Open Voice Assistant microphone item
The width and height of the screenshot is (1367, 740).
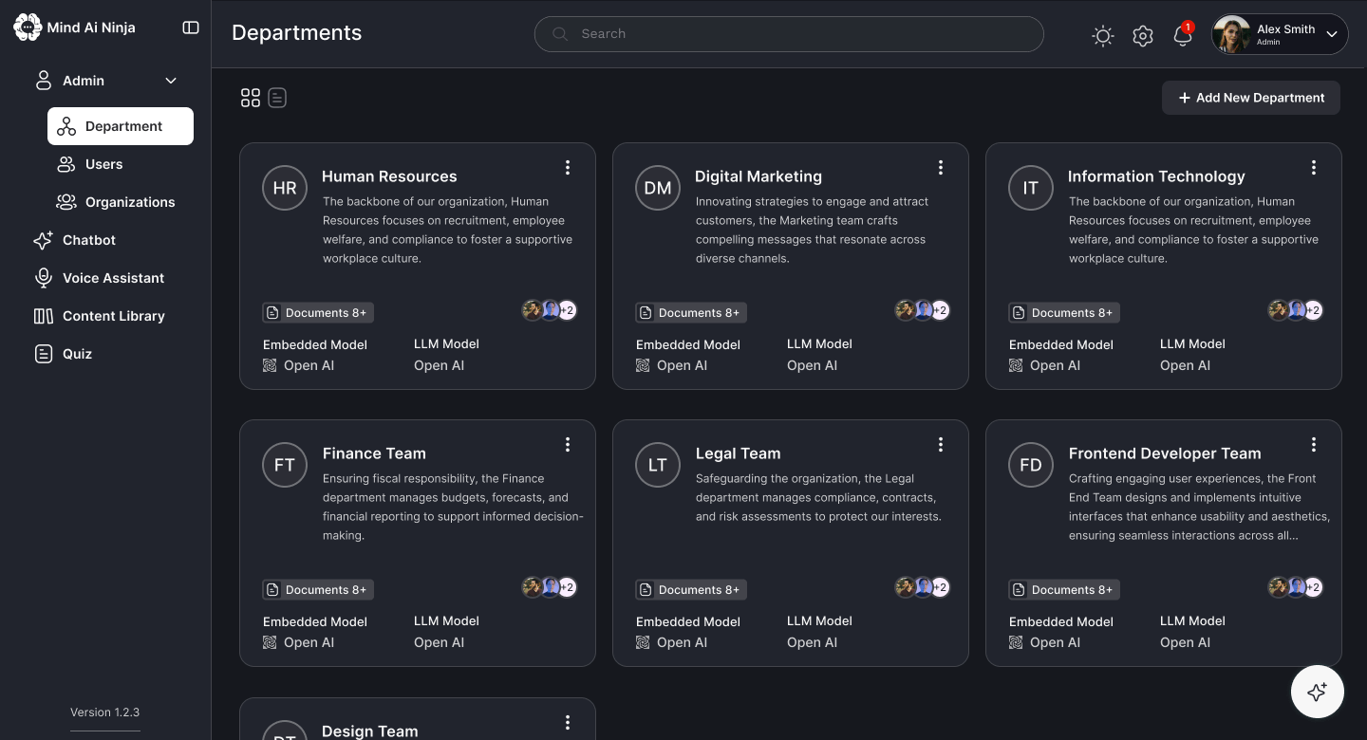99,278
